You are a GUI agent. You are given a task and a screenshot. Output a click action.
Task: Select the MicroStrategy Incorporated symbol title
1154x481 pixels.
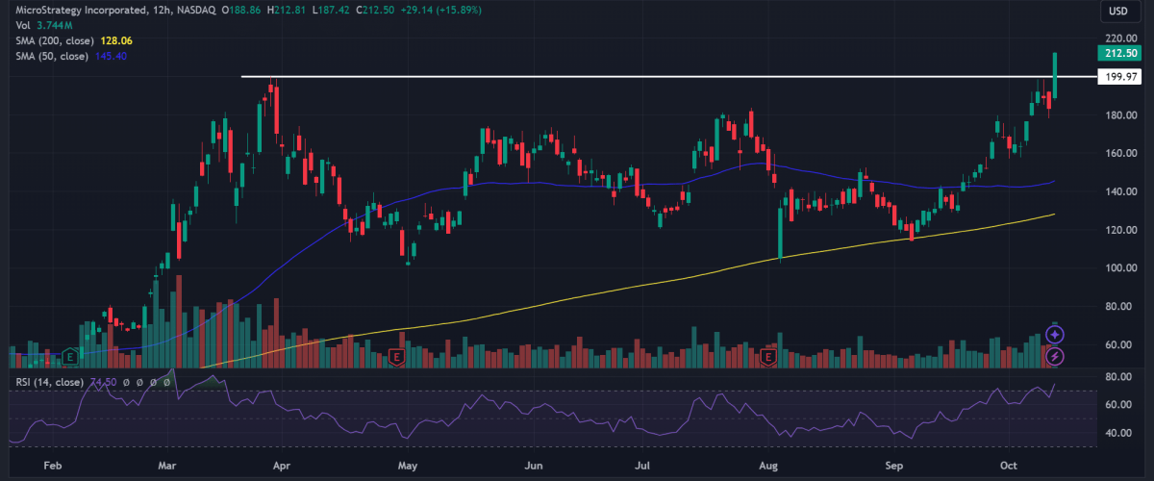coord(72,10)
